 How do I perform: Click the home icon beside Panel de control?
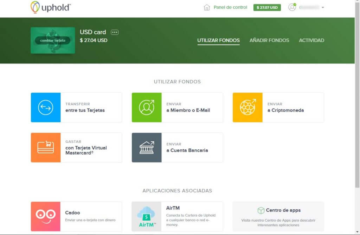207,7
